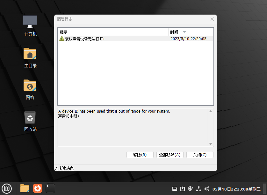The width and height of the screenshot is (267, 195).
Task: Click the device ID error details text
Action: click(x=114, y=111)
